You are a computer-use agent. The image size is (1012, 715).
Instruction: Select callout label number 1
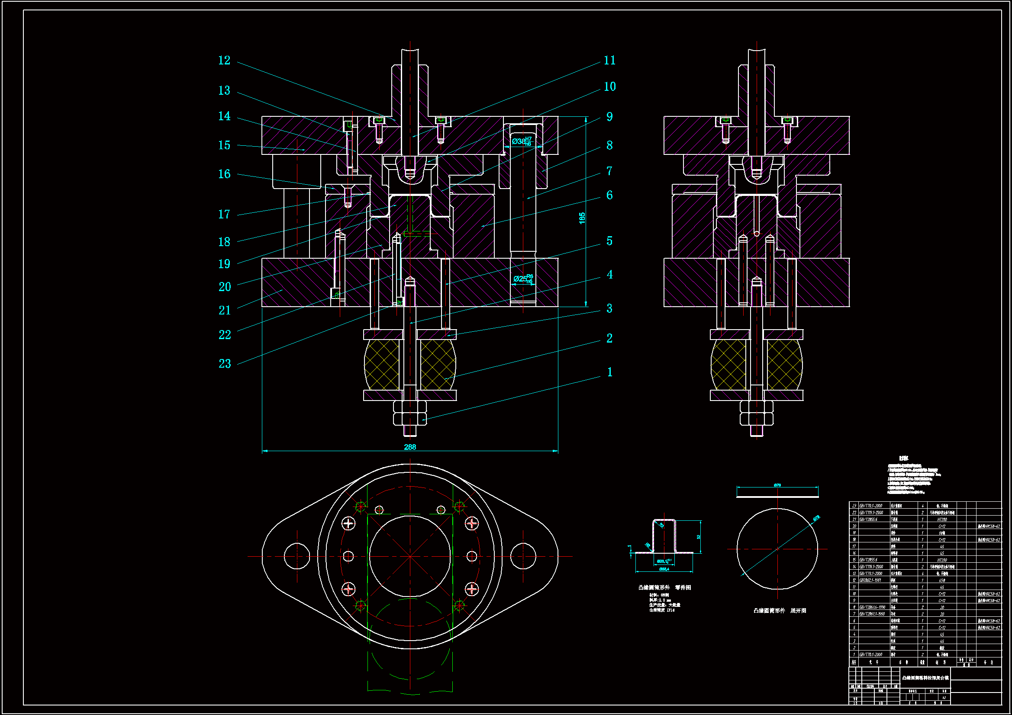pyautogui.click(x=609, y=372)
